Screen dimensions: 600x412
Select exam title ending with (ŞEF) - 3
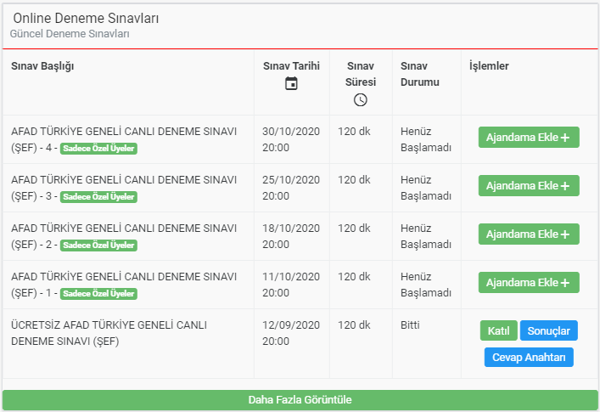point(124,188)
